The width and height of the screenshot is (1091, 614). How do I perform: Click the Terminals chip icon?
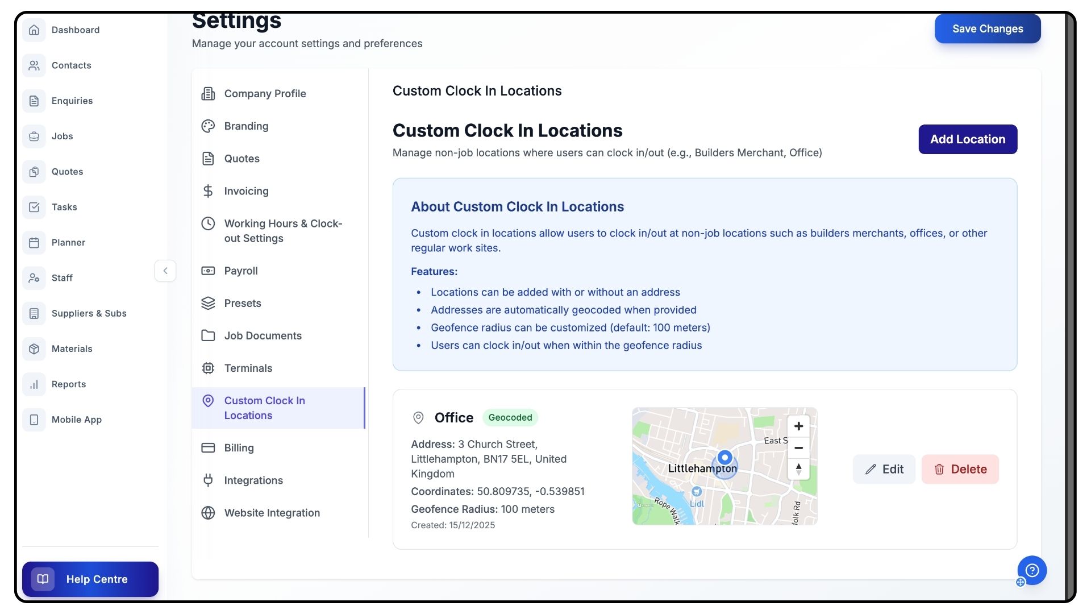click(208, 368)
